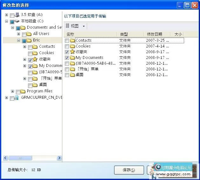Click the Contacts folder icon in file list
Viewport: 200px width, 180px height.
coord(72,40)
